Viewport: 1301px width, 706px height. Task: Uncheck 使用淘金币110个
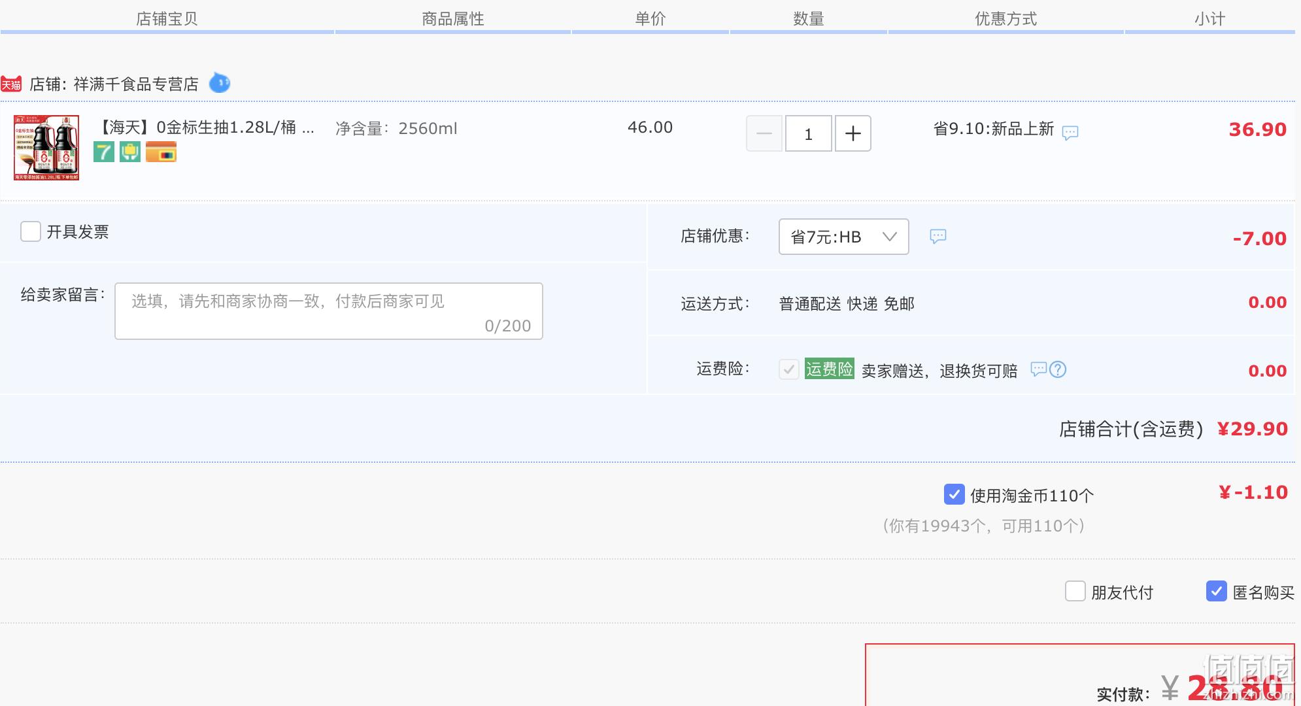pyautogui.click(x=955, y=494)
